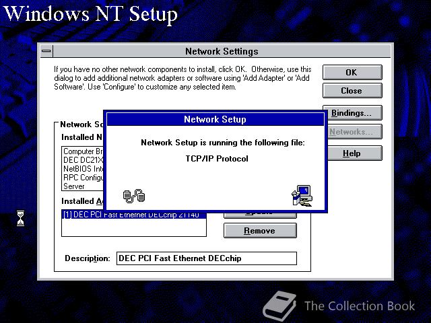The width and height of the screenshot is (431, 323).
Task: Remove the selected network adapter
Action: click(x=260, y=230)
